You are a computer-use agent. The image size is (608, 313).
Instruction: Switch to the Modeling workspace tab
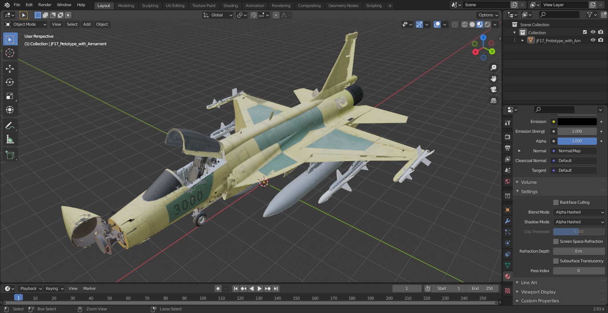tap(126, 6)
